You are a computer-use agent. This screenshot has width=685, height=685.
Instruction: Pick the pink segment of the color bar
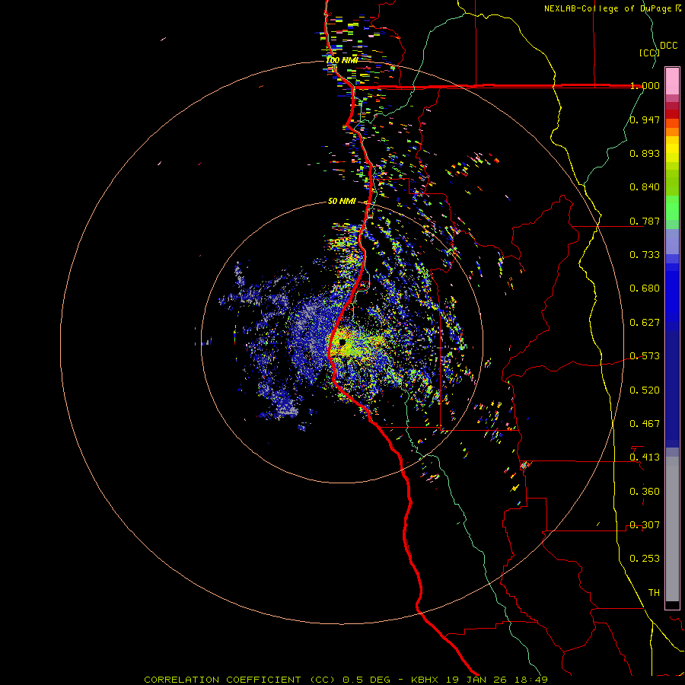pos(672,81)
